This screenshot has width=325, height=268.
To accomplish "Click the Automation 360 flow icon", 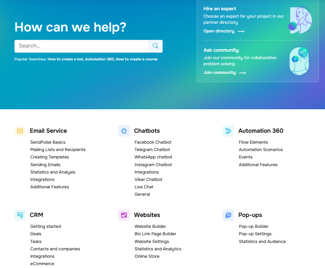I will [228, 131].
